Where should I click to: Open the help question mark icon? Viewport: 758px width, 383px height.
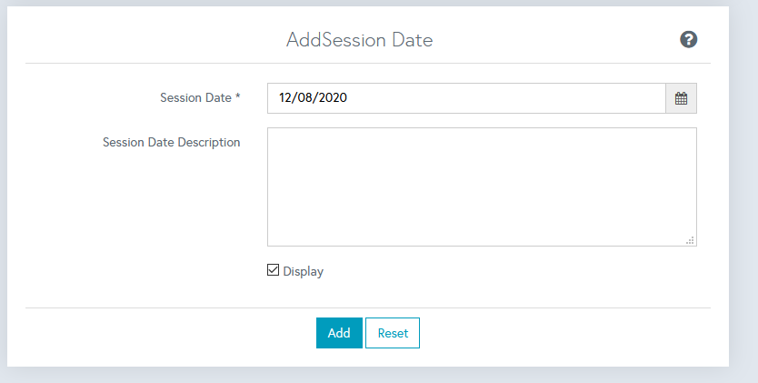[x=688, y=39]
